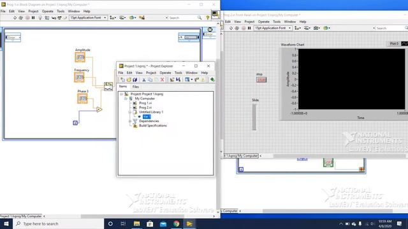Click Phase 3 numeric control terminal

click(82, 99)
